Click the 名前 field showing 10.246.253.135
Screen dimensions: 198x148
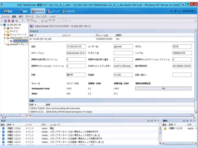pyautogui.click(x=76, y=47)
